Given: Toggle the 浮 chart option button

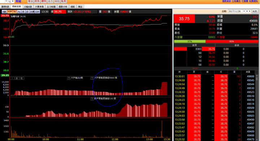Looking at the screenshot, I should (x=23, y=12).
